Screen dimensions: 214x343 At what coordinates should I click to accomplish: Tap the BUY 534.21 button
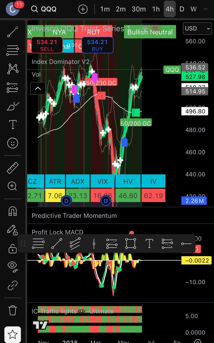(97, 45)
